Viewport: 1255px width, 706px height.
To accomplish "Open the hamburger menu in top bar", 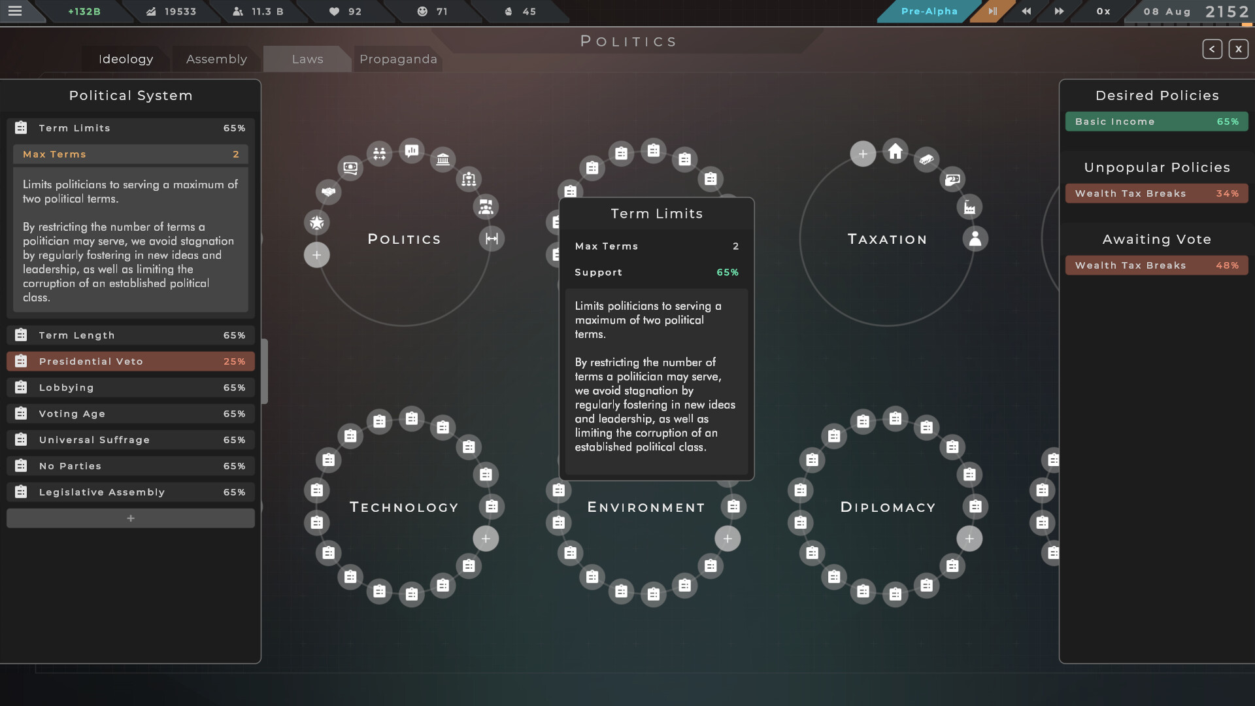I will [15, 11].
